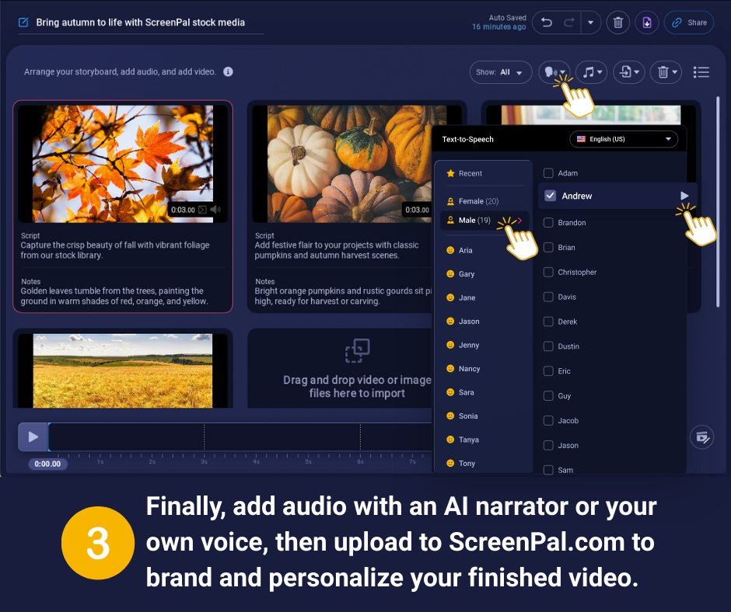The image size is (731, 612).
Task: Open the history dropdown beside redo
Action: coord(591,23)
